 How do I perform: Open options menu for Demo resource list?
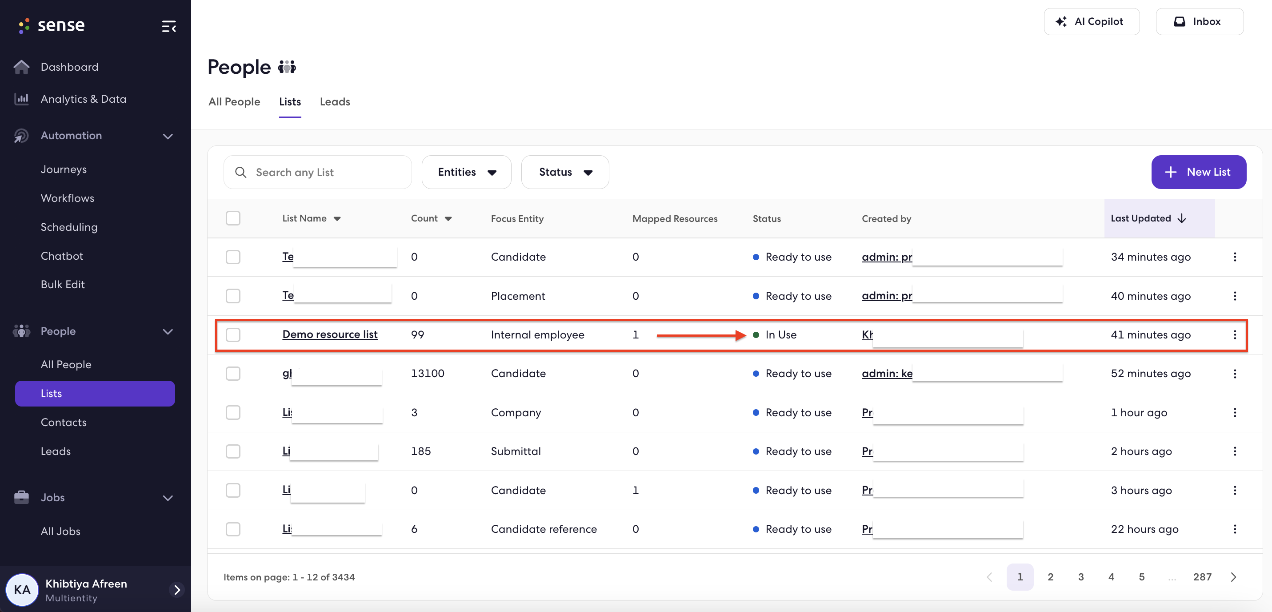(1235, 334)
